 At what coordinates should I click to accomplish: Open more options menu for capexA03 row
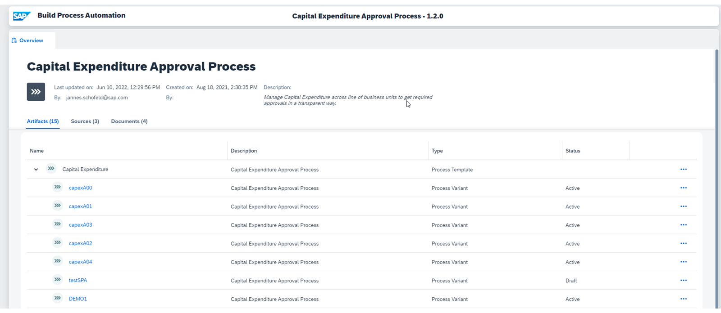click(x=684, y=225)
